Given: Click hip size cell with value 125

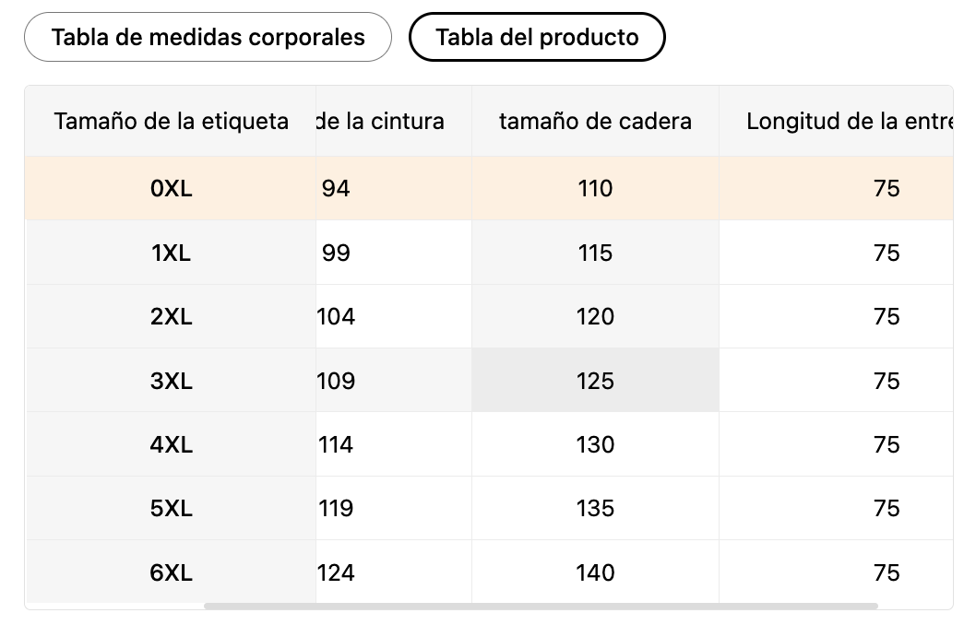Looking at the screenshot, I should pyautogui.click(x=595, y=381).
